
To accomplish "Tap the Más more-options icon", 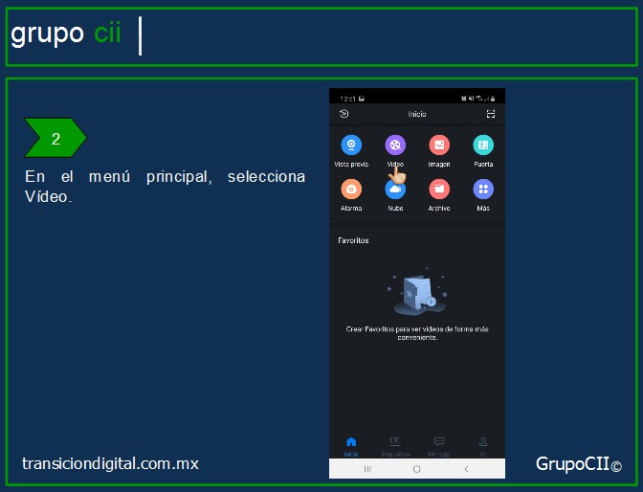I will [483, 190].
